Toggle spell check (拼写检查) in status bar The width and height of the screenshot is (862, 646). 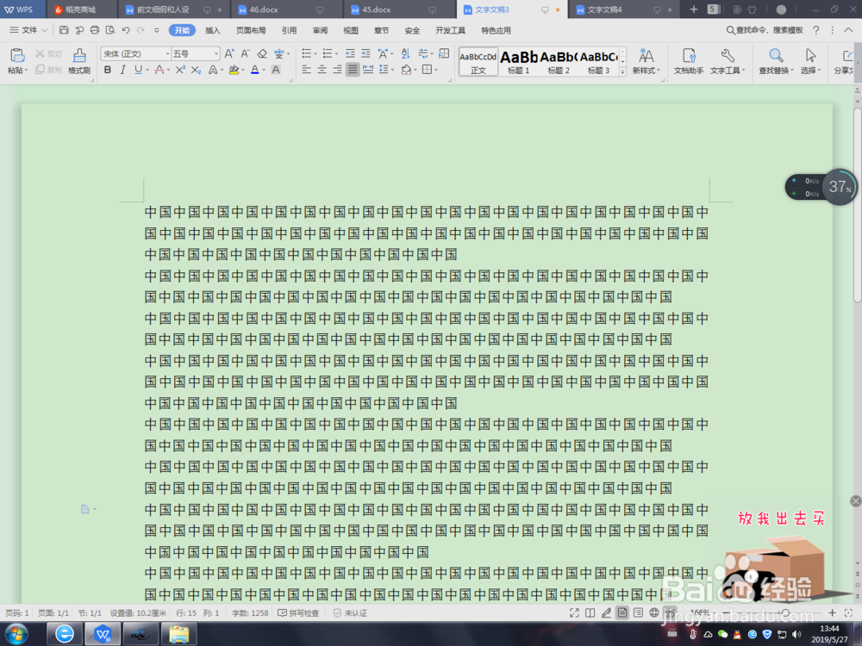click(298, 613)
